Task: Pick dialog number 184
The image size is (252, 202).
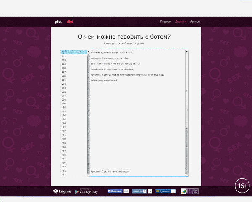Action: pyautogui.click(x=74, y=163)
